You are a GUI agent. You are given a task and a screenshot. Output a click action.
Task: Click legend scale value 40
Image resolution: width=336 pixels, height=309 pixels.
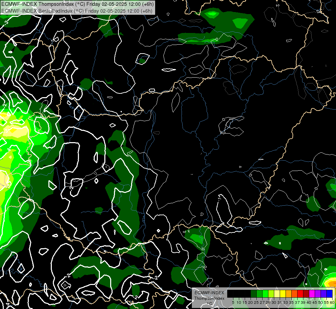click(309, 302)
